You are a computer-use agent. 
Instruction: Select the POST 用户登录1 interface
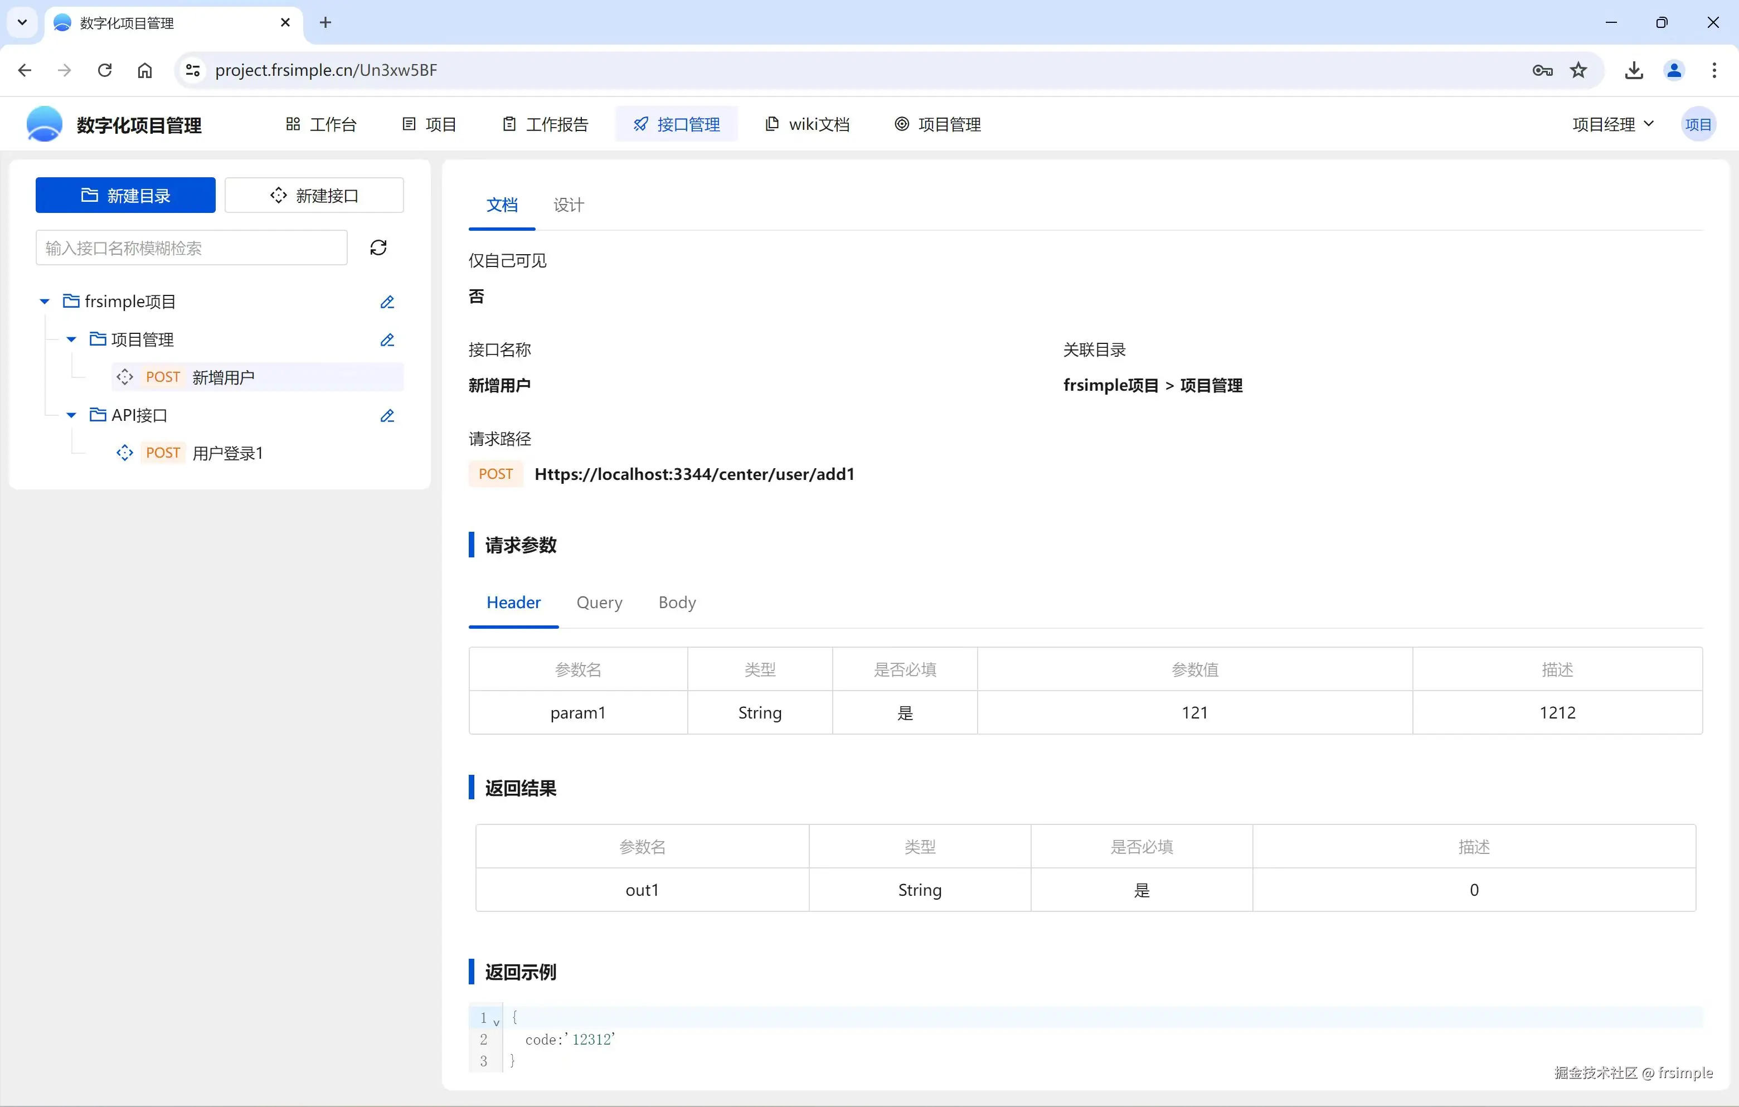[x=227, y=452]
